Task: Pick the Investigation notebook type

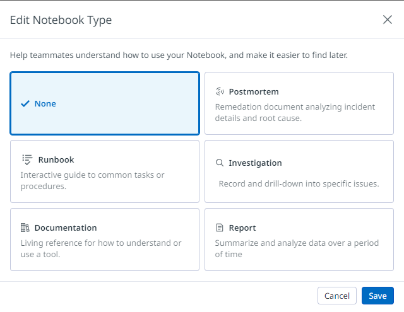Action: (x=299, y=171)
